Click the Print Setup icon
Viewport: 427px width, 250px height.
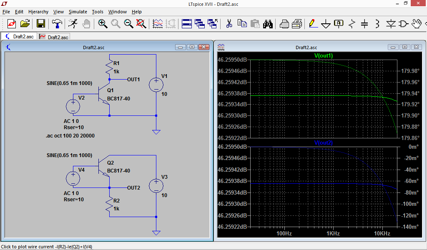coord(284,24)
